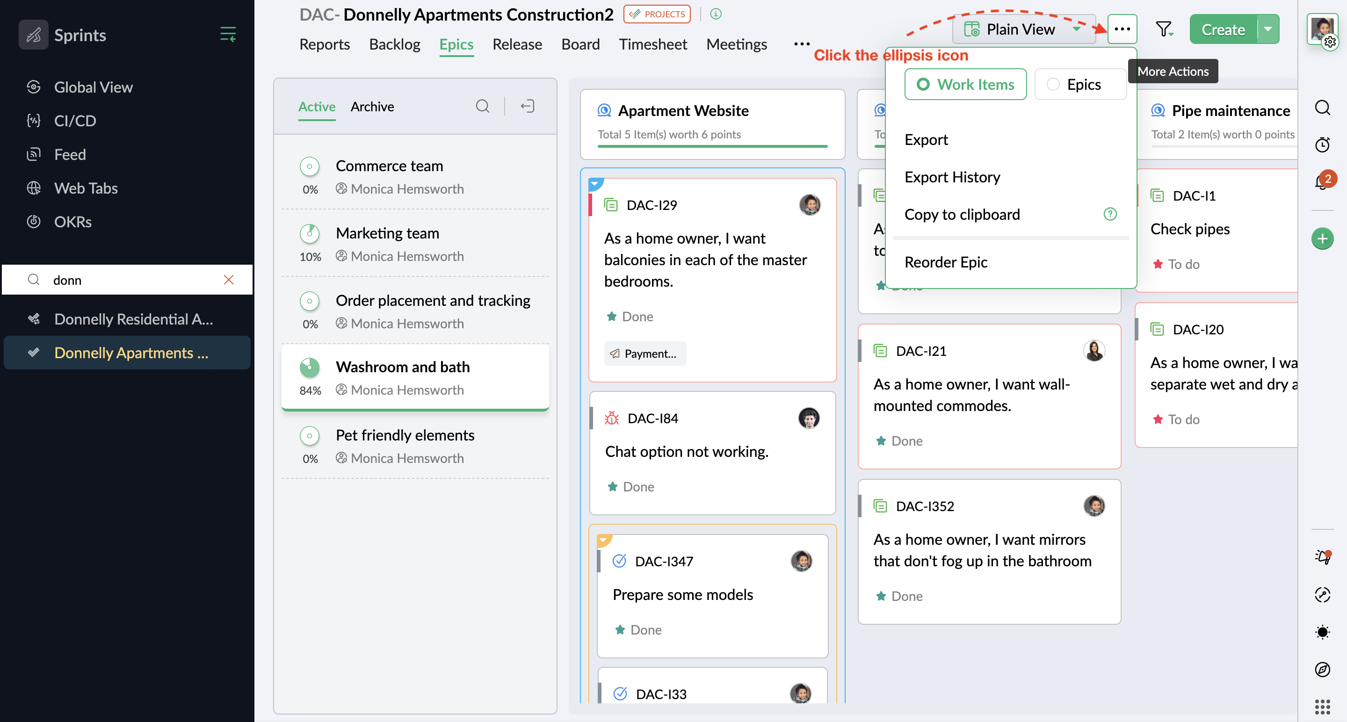
Task: Open more tabs ellipsis after Meetings
Action: pyautogui.click(x=801, y=44)
